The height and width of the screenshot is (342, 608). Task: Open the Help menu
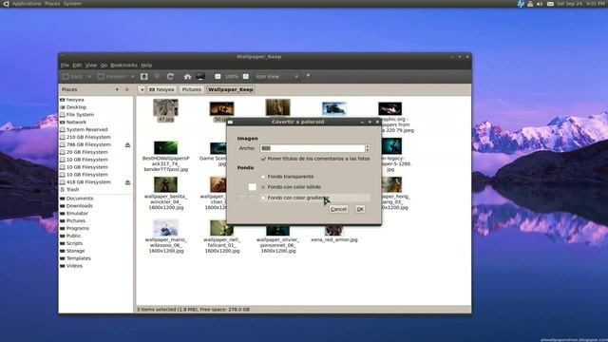146,66
